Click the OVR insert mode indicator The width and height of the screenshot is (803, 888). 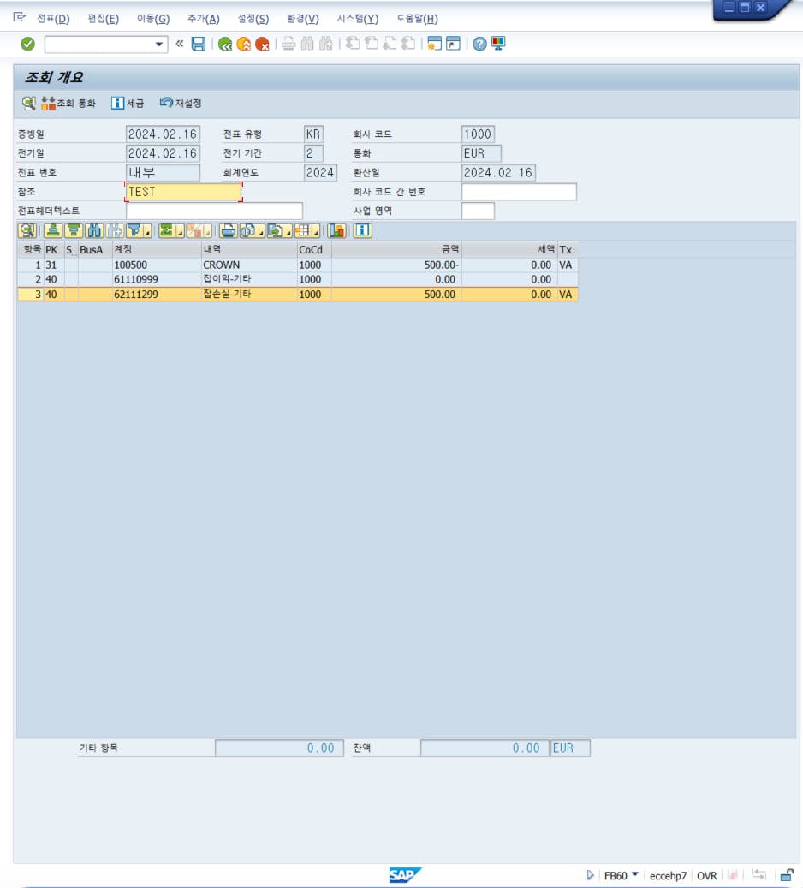click(x=707, y=875)
